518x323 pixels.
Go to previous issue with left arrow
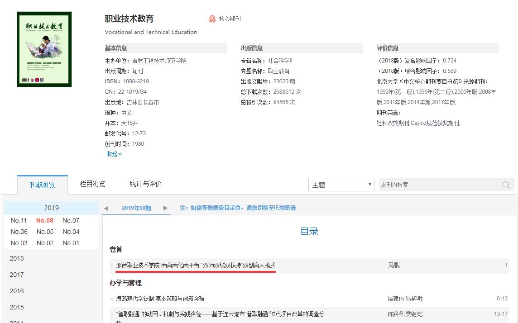point(106,208)
